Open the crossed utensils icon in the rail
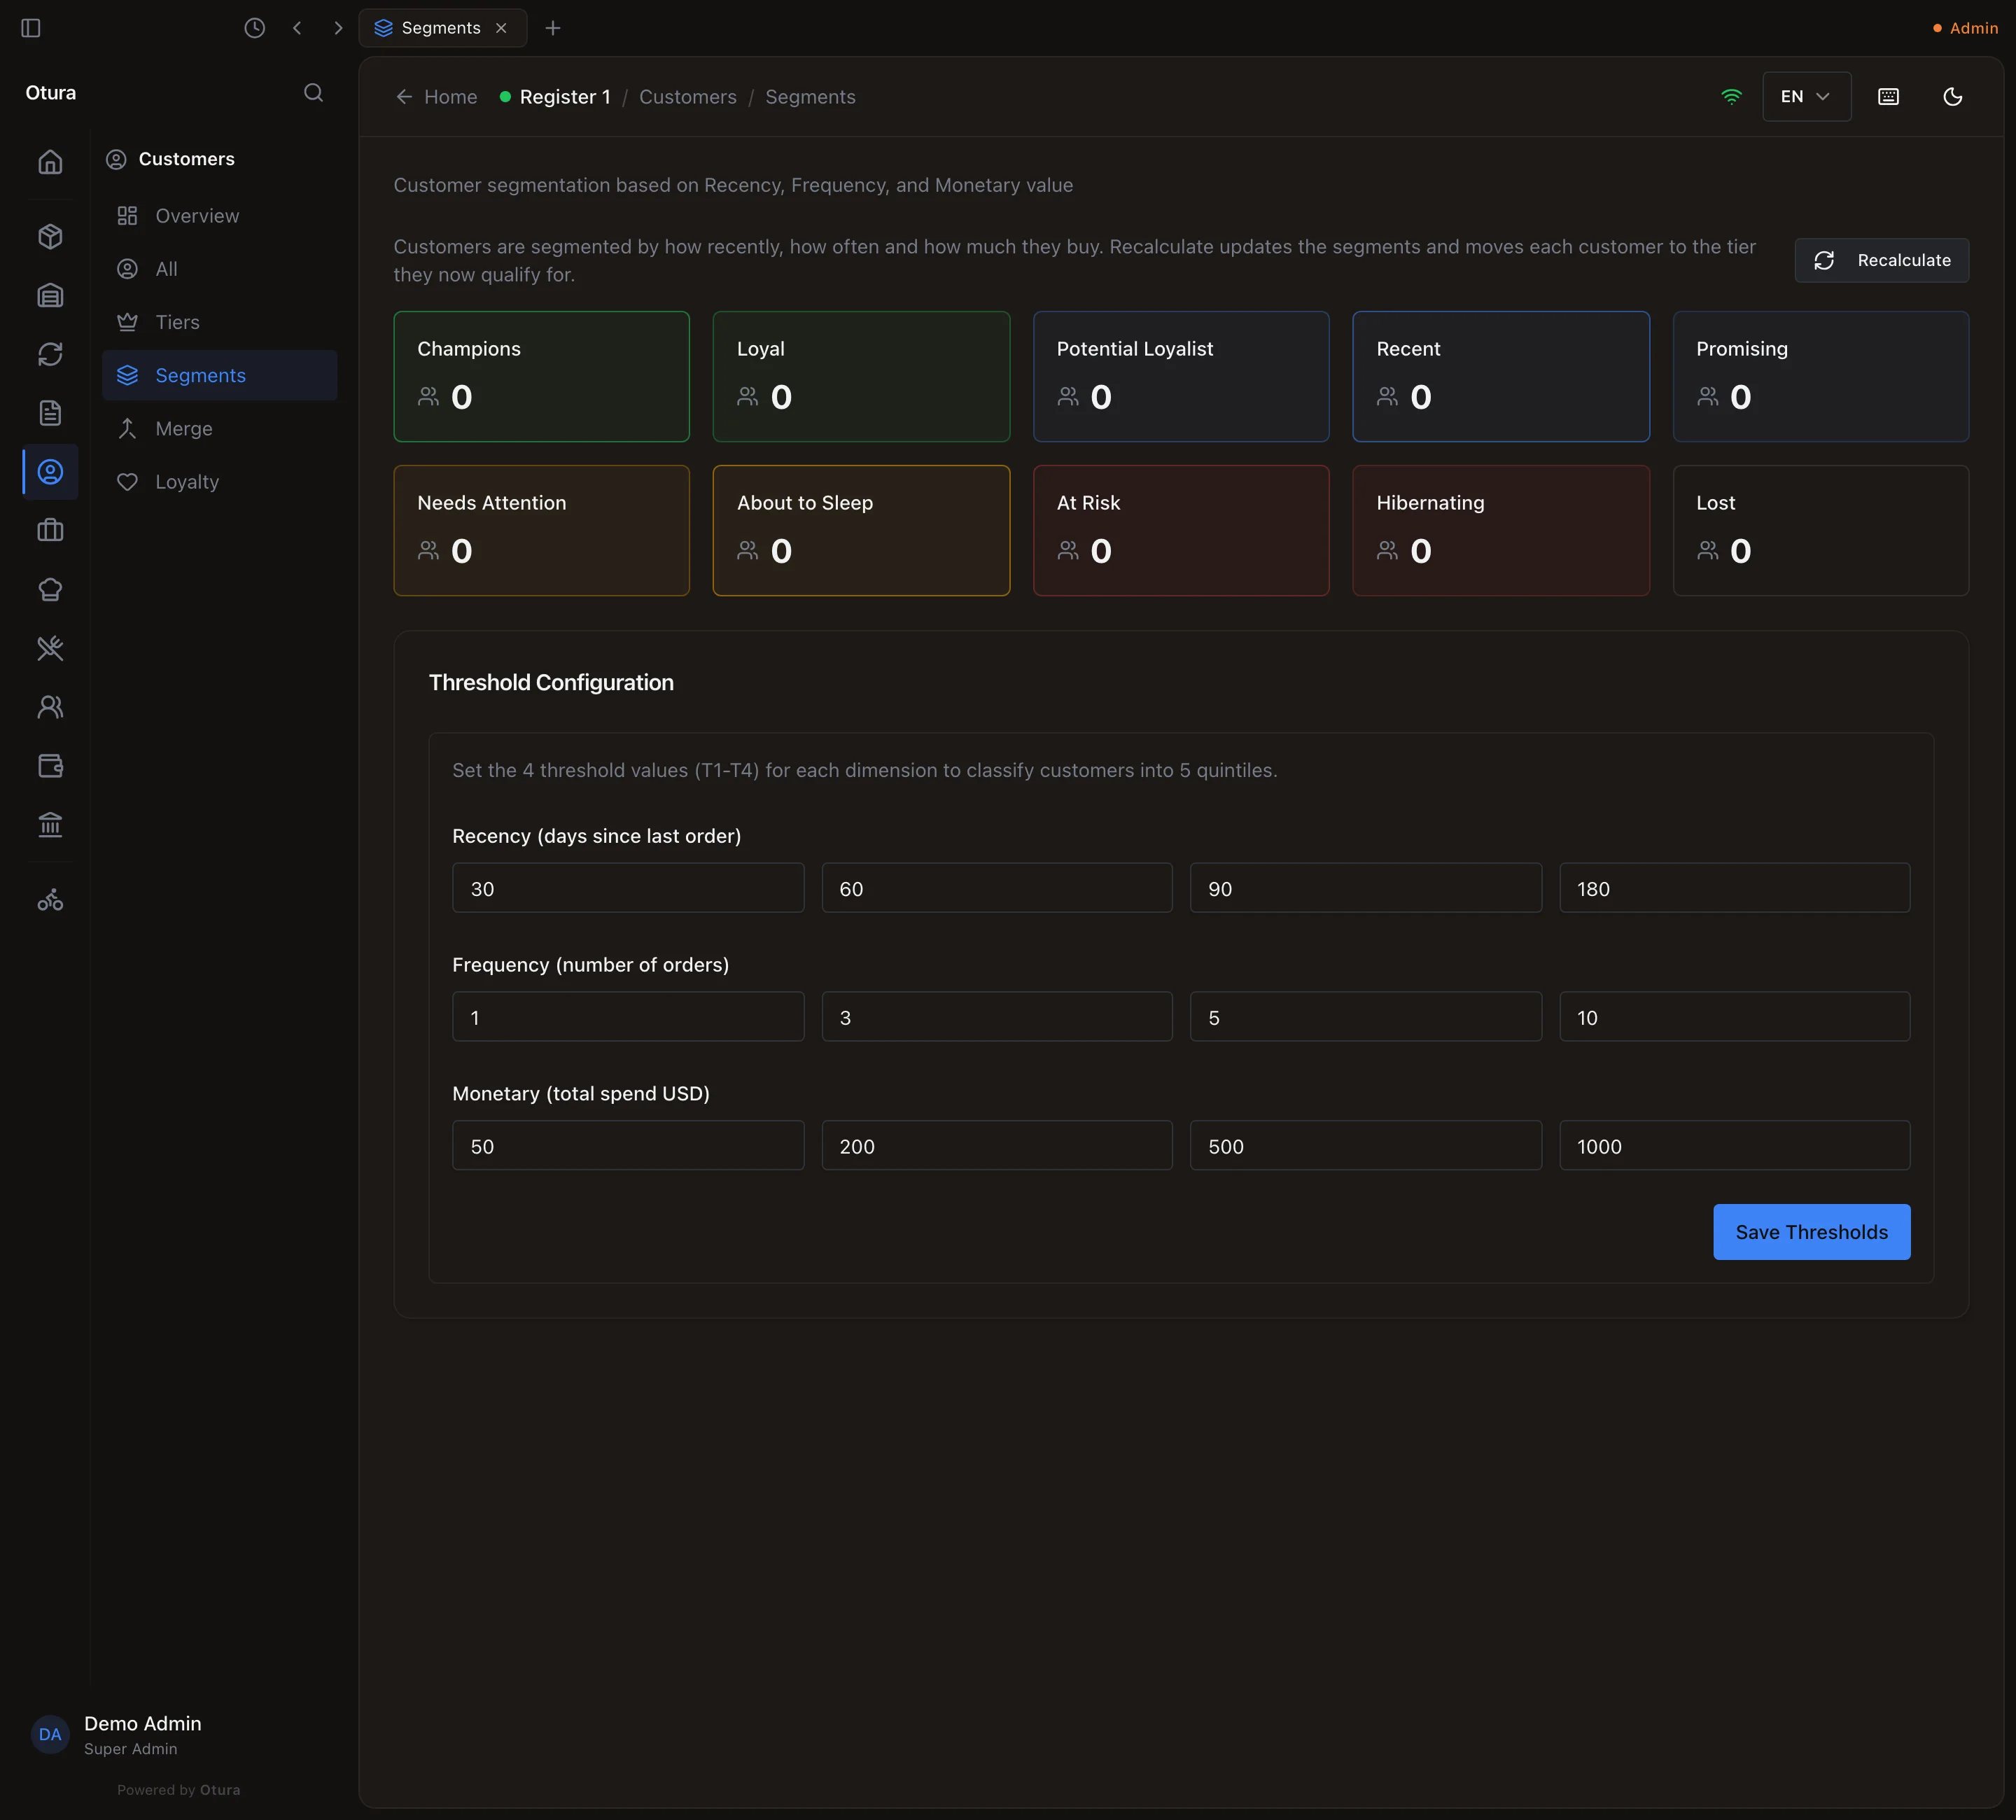This screenshot has height=1820, width=2016. [50, 649]
